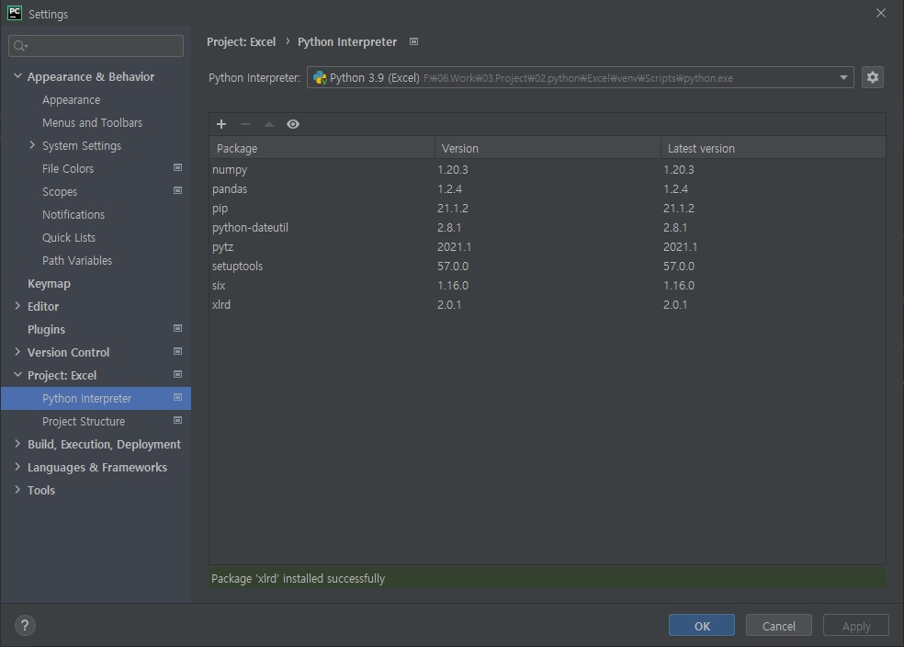The image size is (904, 647).
Task: Click the plus icon to install a package
Action: click(221, 124)
